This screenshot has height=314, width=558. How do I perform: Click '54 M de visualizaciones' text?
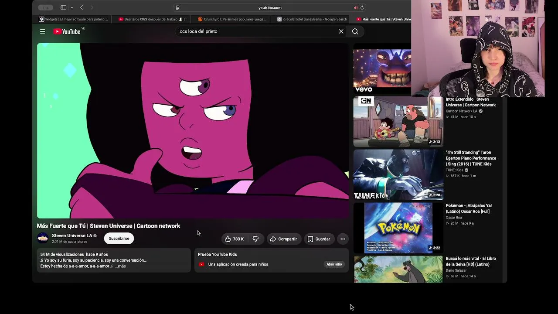(x=62, y=254)
